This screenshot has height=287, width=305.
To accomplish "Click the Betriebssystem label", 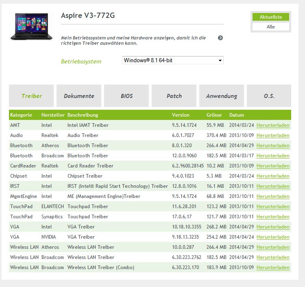I will [x=81, y=61].
